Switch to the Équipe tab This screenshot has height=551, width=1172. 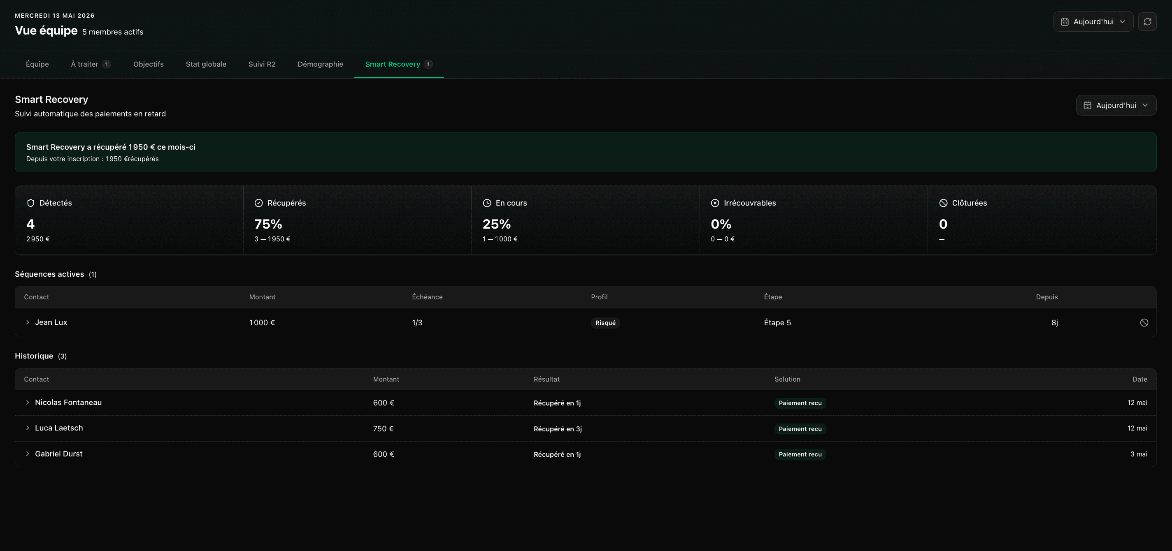[37, 64]
